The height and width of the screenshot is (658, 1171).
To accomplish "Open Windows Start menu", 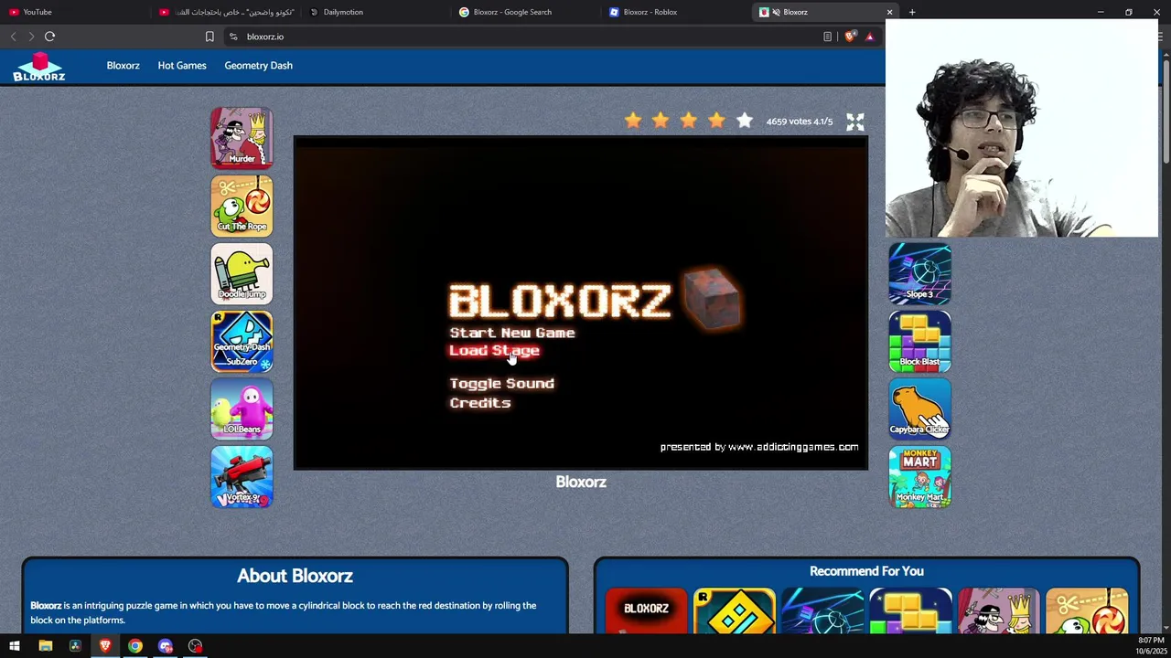I will coord(15,646).
